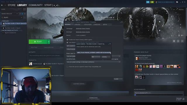Toggle the library grid view icon

[x=25, y=9]
